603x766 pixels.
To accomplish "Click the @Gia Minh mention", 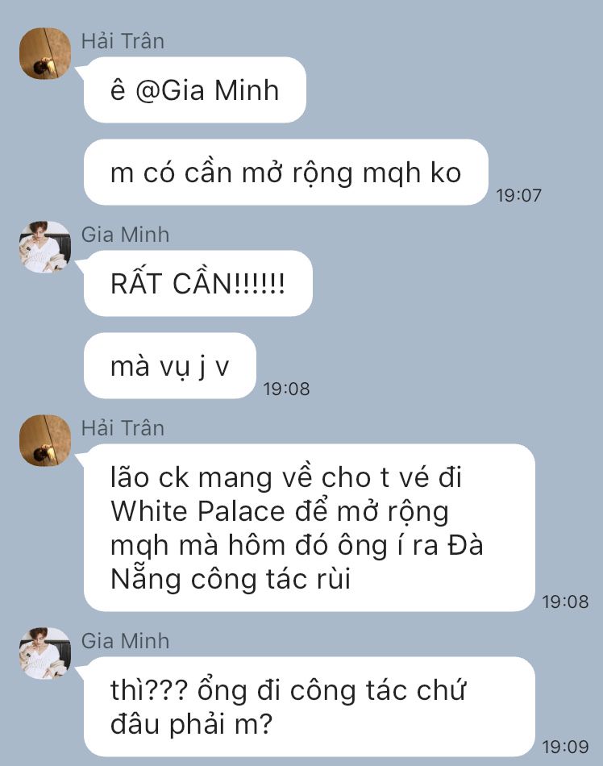I will [x=207, y=91].
